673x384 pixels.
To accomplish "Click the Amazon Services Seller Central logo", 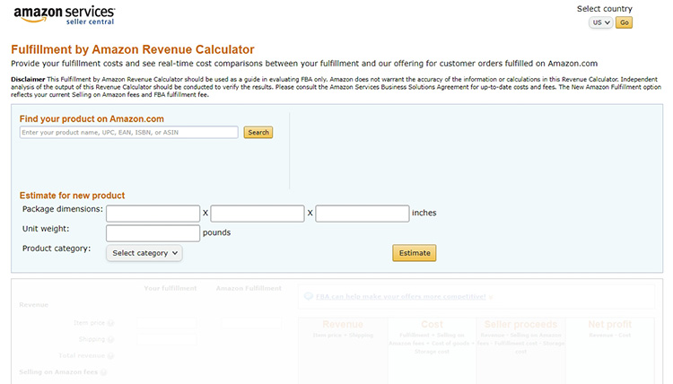I will 65,15.
